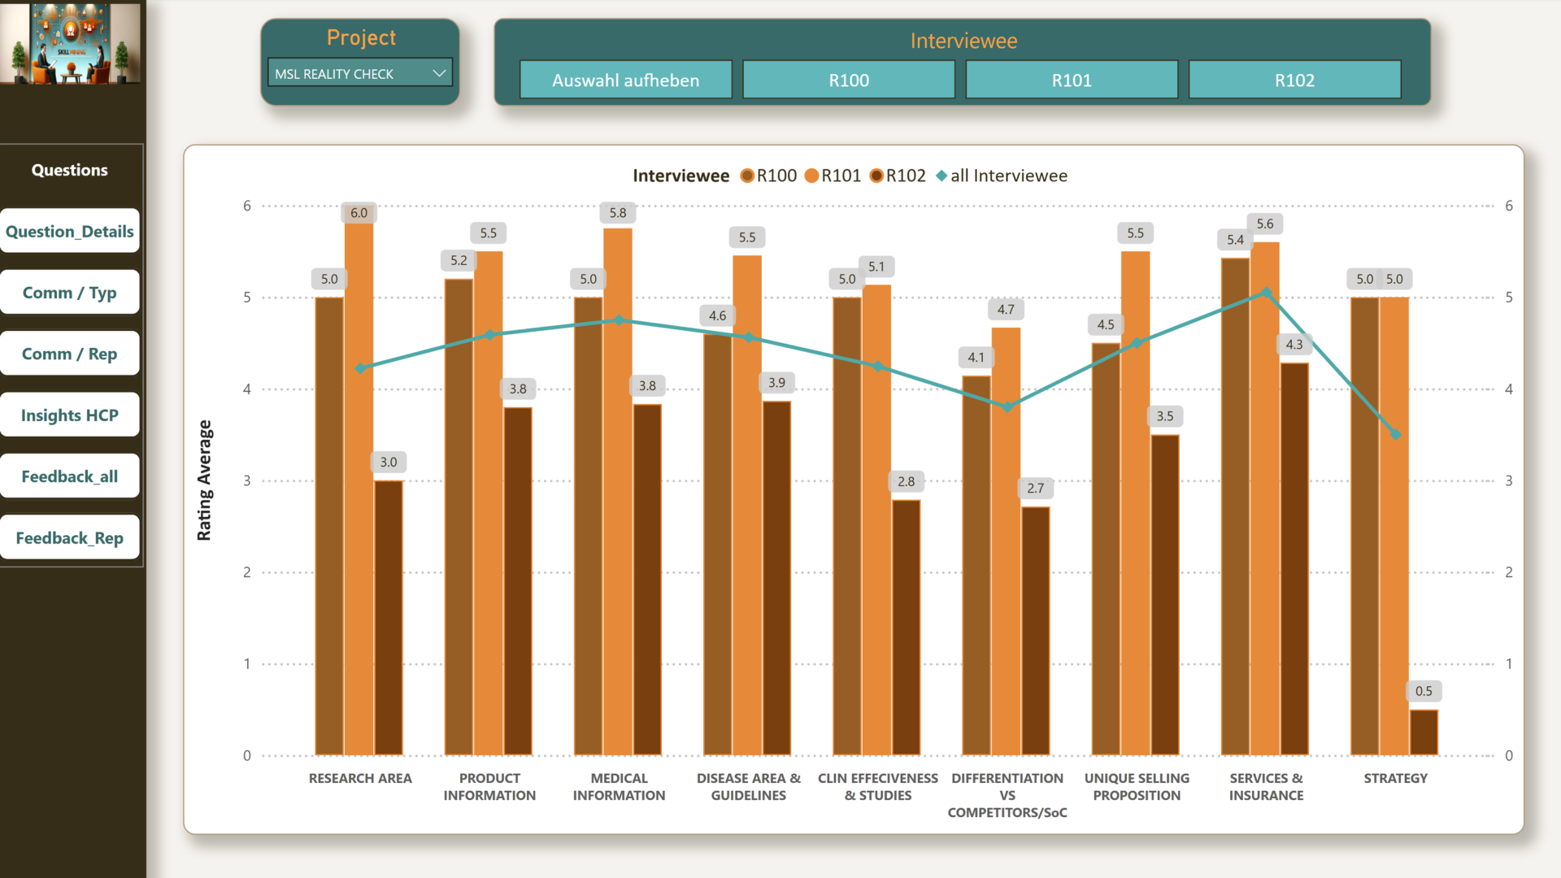Click the 3.5 label on UNIQUE SELLING PROPOSITION
The image size is (1561, 878).
coord(1165,415)
